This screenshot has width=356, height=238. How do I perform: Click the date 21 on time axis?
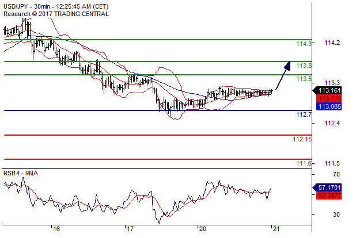point(276,229)
